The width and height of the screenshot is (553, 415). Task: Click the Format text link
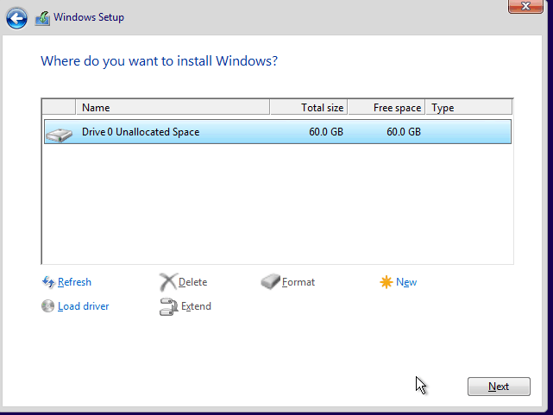pyautogui.click(x=298, y=282)
